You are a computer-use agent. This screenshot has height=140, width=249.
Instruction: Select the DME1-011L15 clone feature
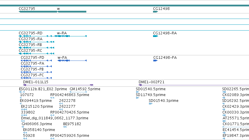point(58,85)
